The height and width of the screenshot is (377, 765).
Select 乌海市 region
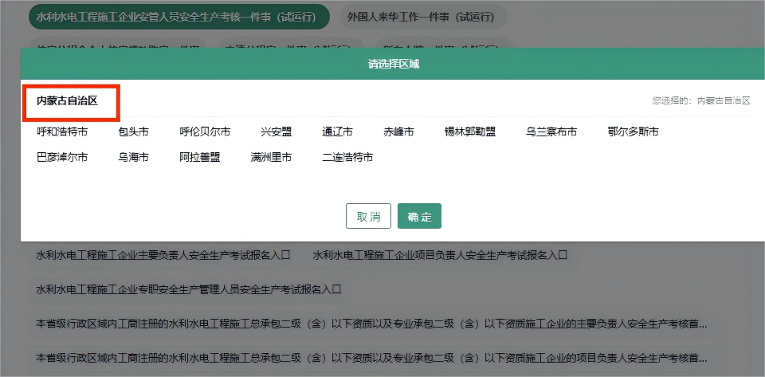[x=133, y=157]
